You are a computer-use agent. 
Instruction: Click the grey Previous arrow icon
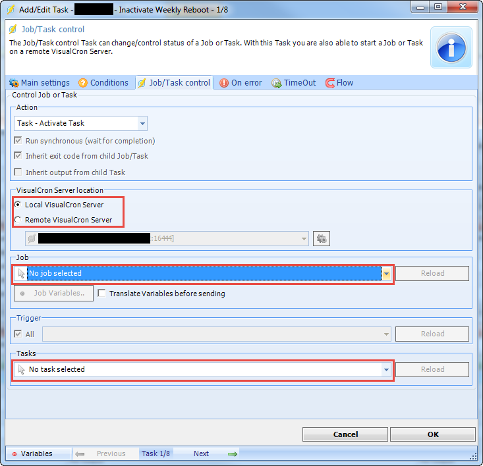coord(80,453)
